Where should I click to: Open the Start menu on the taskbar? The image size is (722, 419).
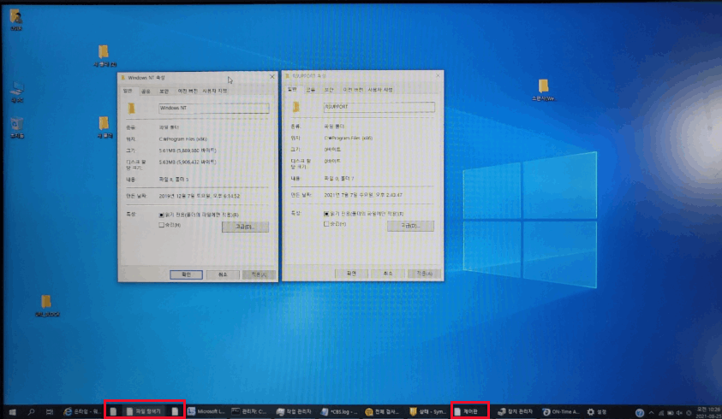[13, 411]
